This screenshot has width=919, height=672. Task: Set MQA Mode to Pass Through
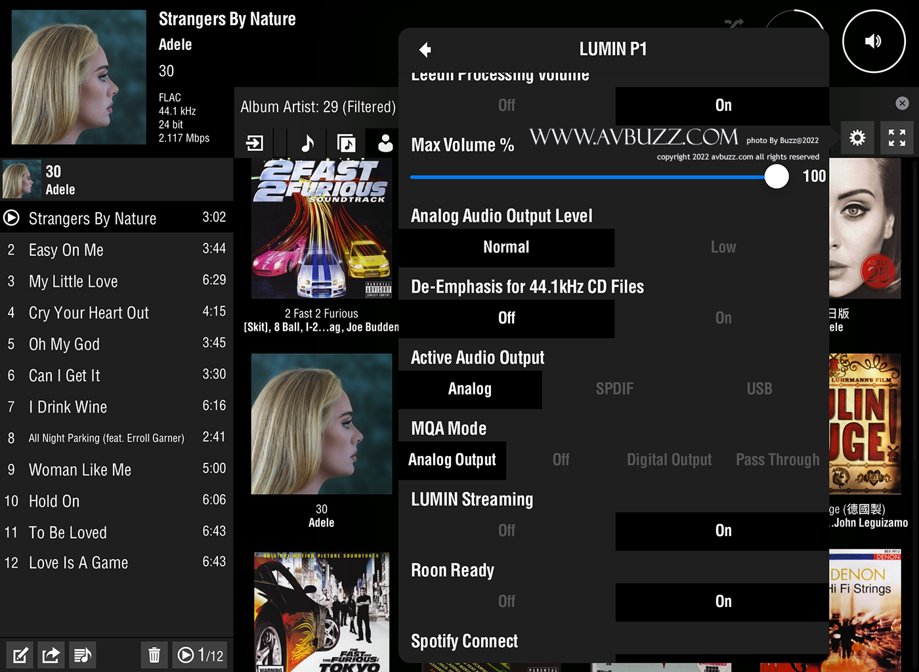coord(777,460)
